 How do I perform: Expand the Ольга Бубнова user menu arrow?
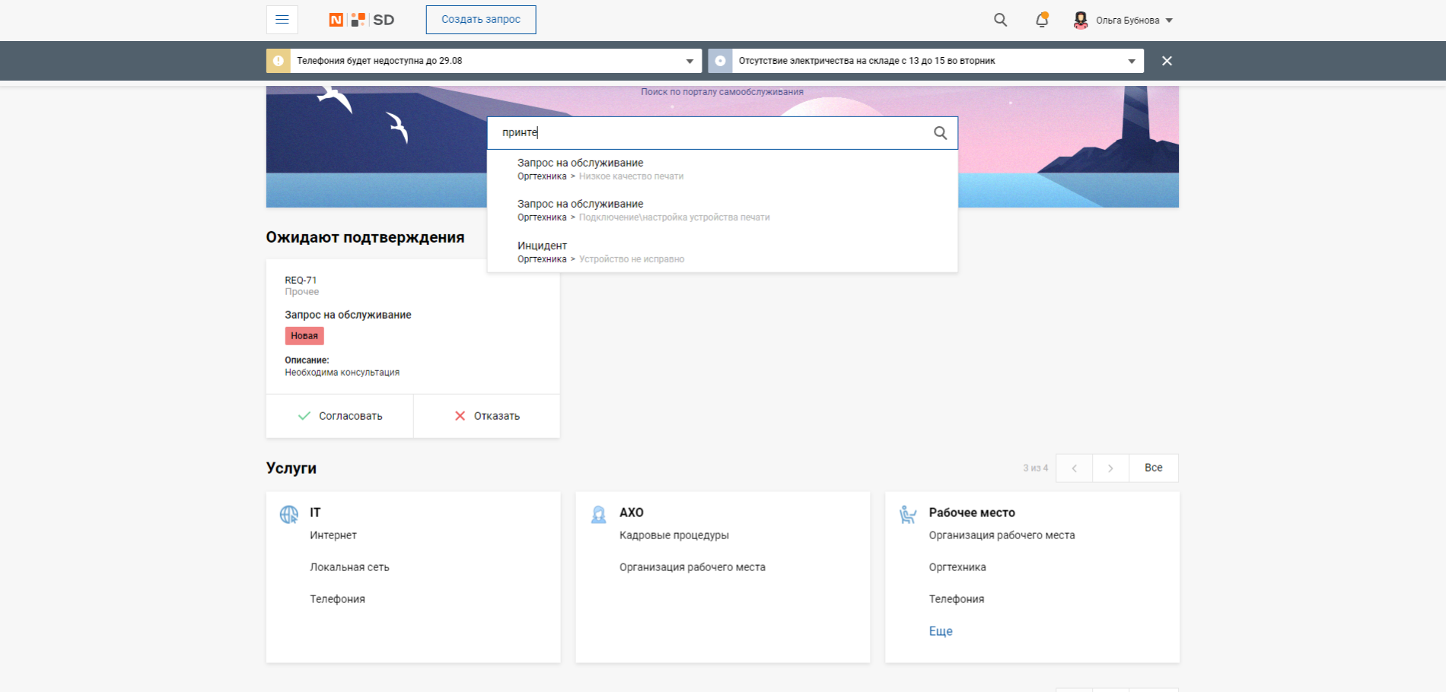pyautogui.click(x=1169, y=21)
